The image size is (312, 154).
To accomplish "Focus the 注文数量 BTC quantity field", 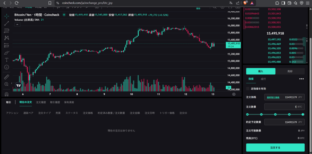I will point(284,107).
